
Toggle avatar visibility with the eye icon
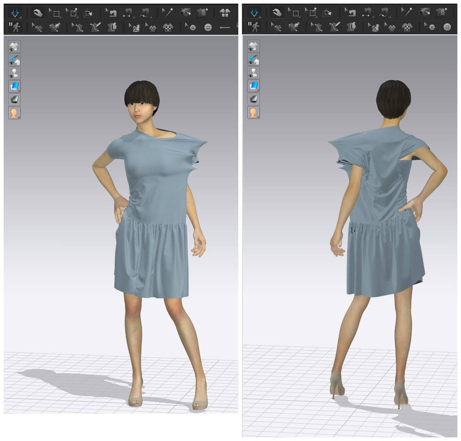[x=14, y=73]
